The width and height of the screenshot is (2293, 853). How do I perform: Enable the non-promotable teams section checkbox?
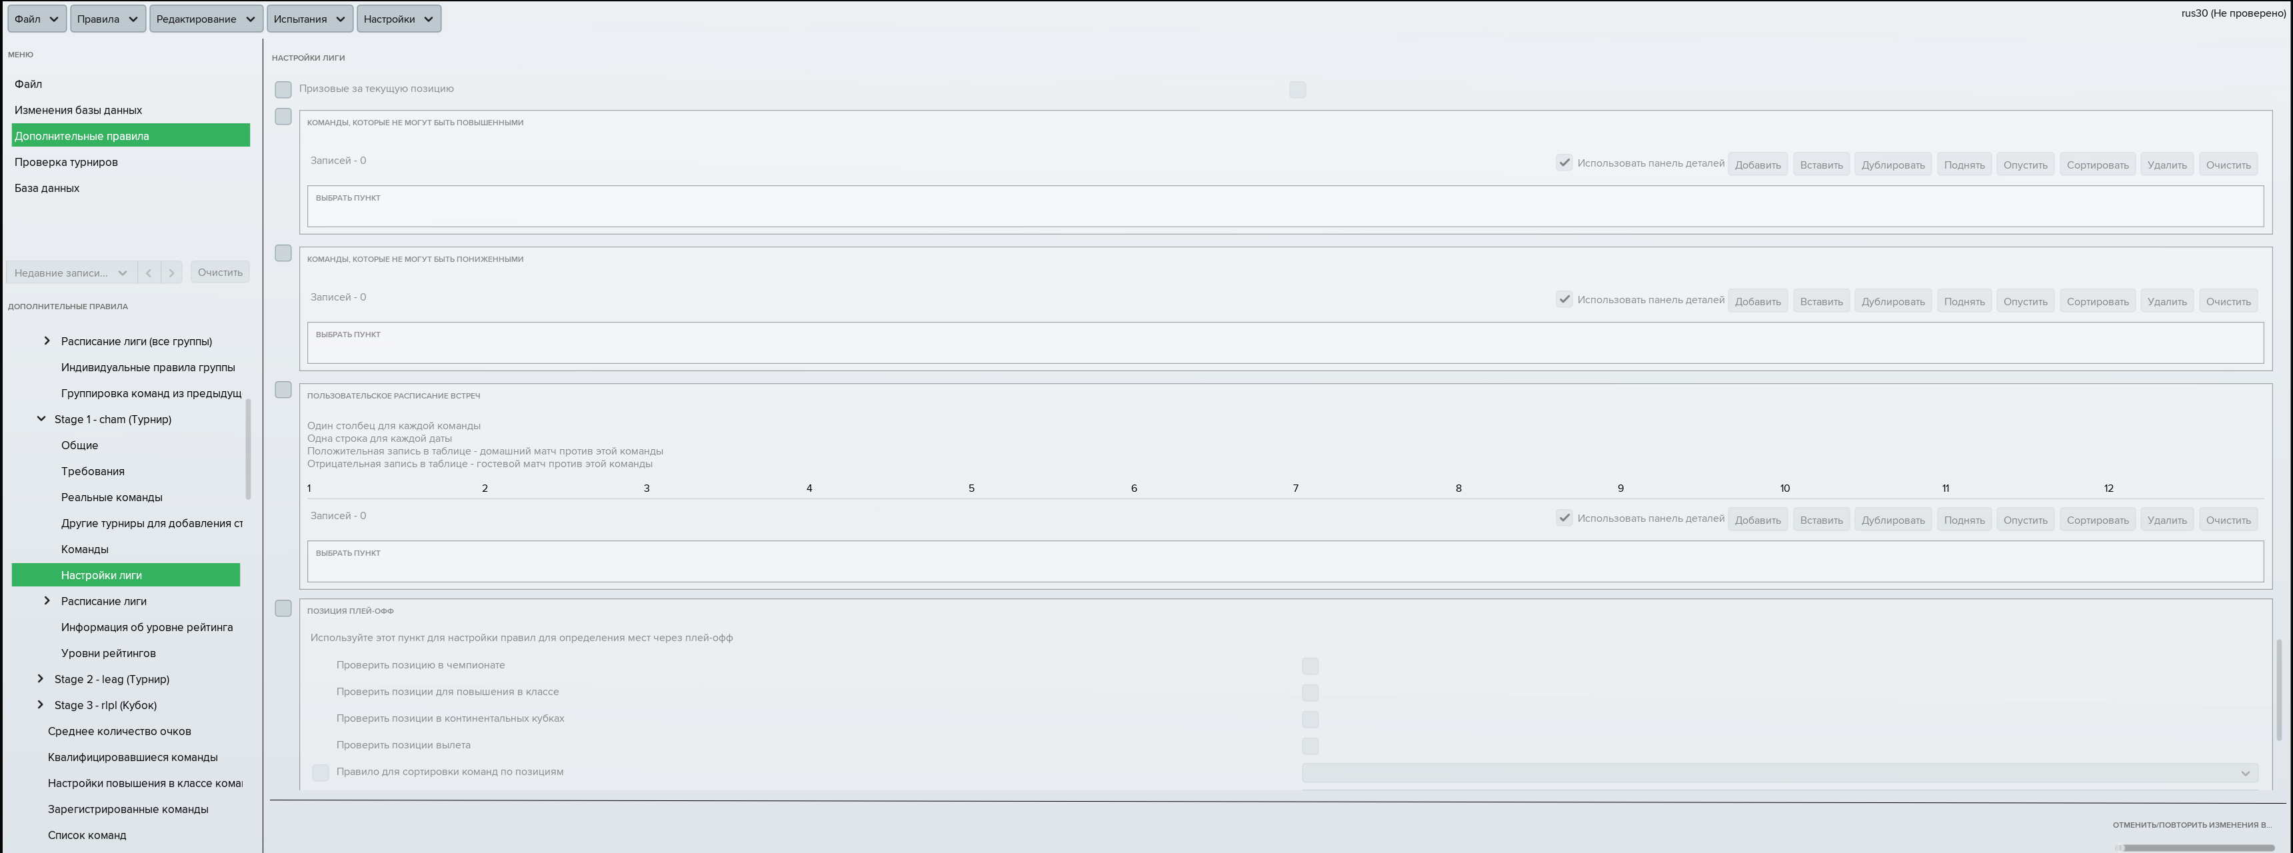click(283, 117)
